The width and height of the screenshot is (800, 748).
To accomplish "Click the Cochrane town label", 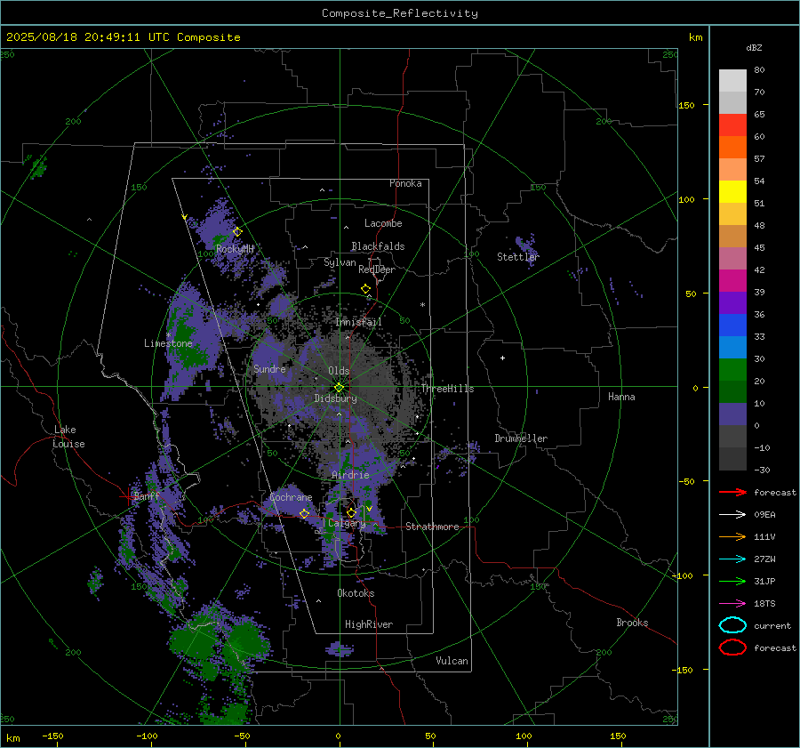I will pyautogui.click(x=291, y=497).
